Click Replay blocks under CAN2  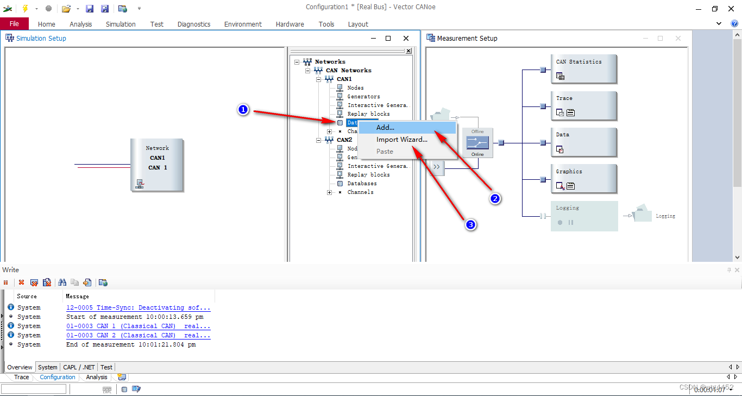click(x=368, y=174)
